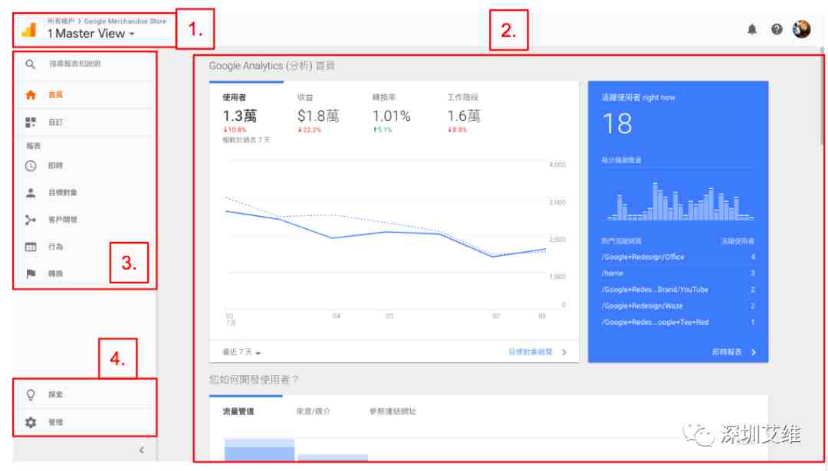The width and height of the screenshot is (828, 471).
Task: Open the help question mark icon
Action: (x=777, y=30)
